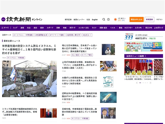Select エンタメ・文化 in navigation bar
This screenshot has width=165, height=124.
click(x=84, y=28)
